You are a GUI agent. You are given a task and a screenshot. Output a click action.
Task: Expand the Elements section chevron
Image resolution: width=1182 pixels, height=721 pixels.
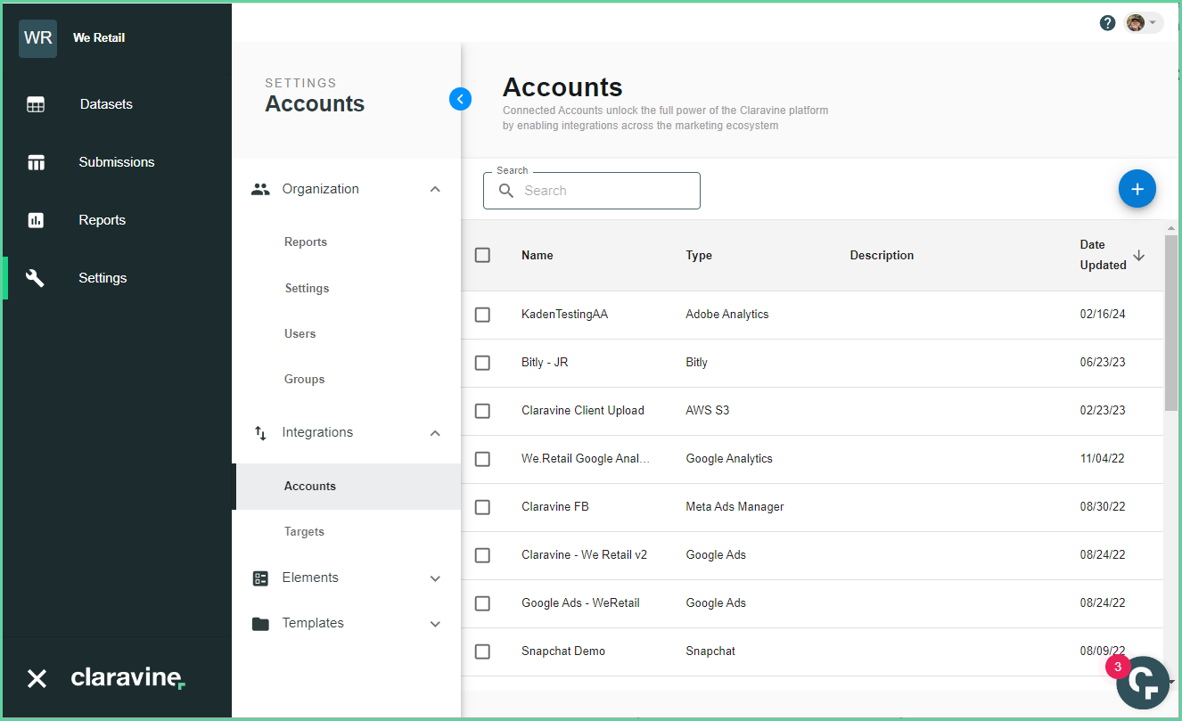click(435, 578)
